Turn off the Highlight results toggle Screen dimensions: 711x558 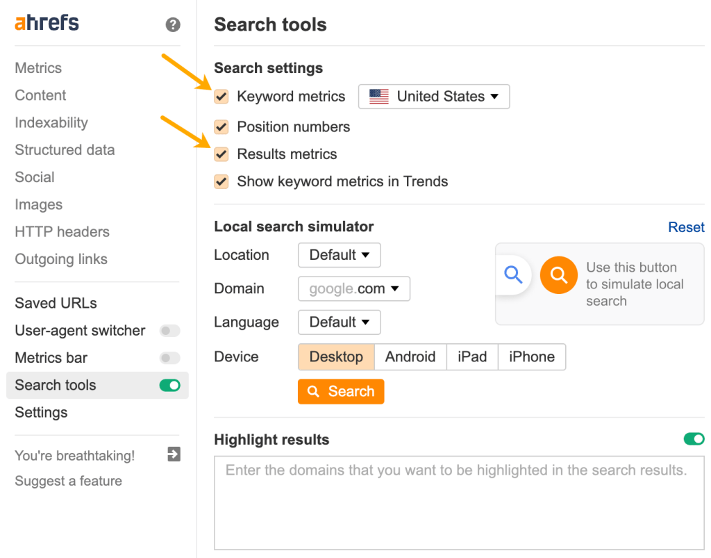pyautogui.click(x=694, y=439)
